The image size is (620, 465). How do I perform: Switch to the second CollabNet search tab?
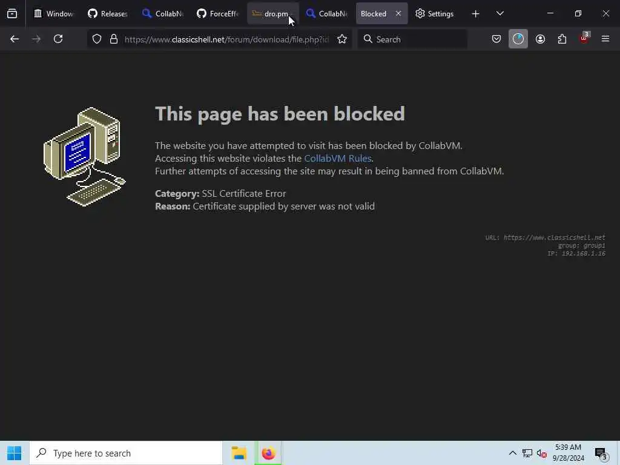click(327, 13)
